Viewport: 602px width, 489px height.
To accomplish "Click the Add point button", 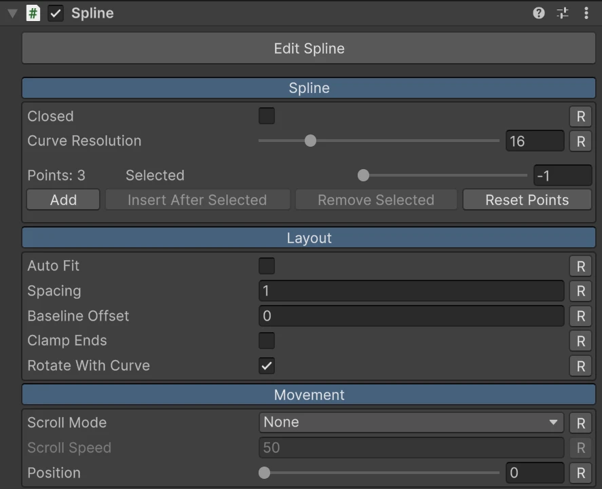I will tap(63, 200).
